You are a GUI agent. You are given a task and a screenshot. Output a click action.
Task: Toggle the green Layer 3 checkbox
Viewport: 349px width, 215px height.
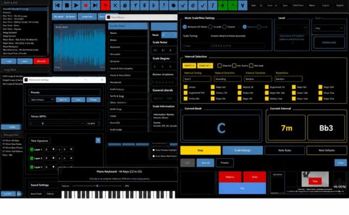click(x=32, y=167)
